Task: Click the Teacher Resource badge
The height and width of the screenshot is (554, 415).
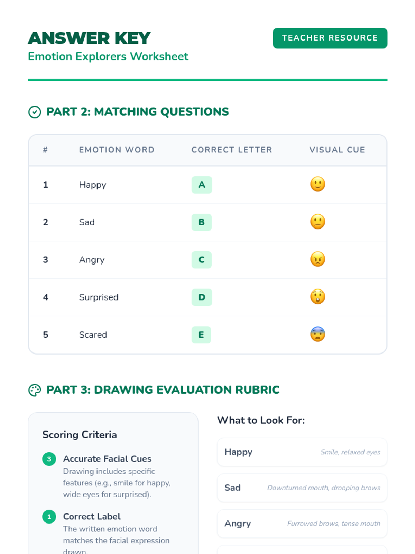Action: tap(330, 38)
